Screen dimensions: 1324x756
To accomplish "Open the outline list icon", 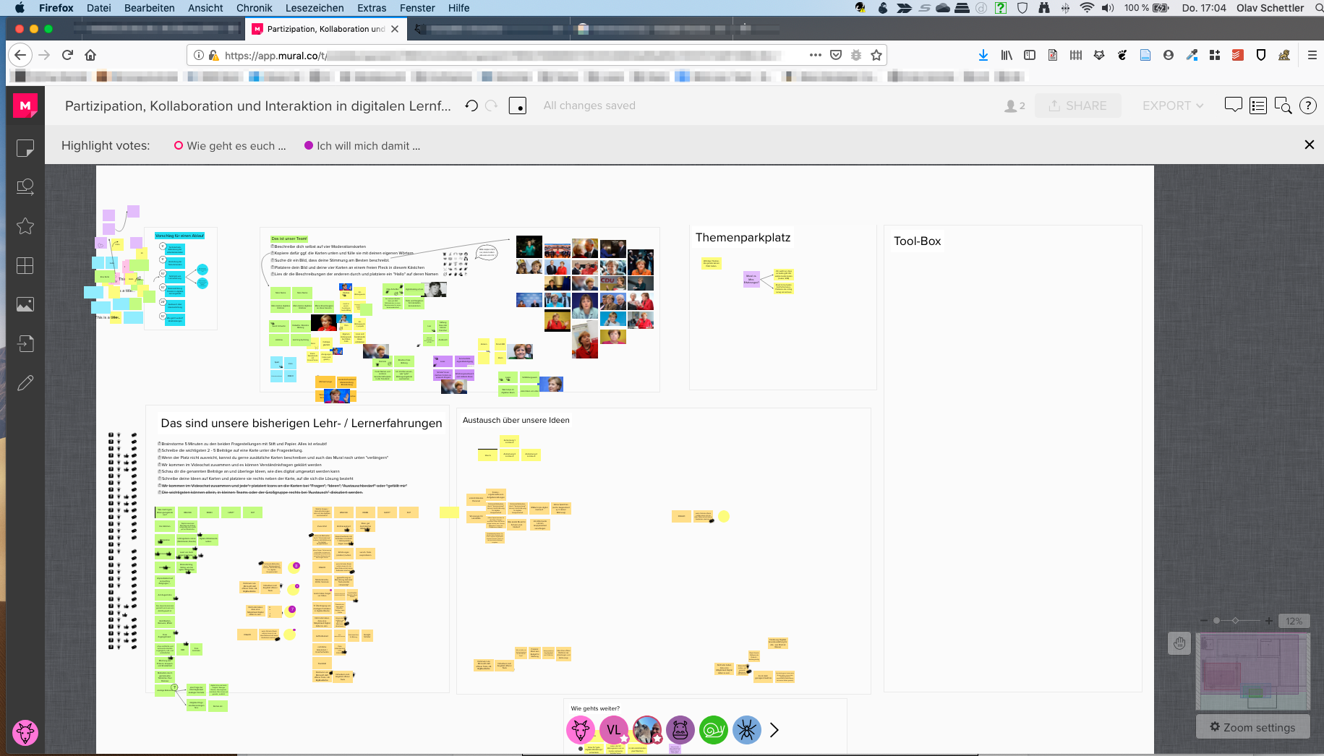I will point(1258,106).
